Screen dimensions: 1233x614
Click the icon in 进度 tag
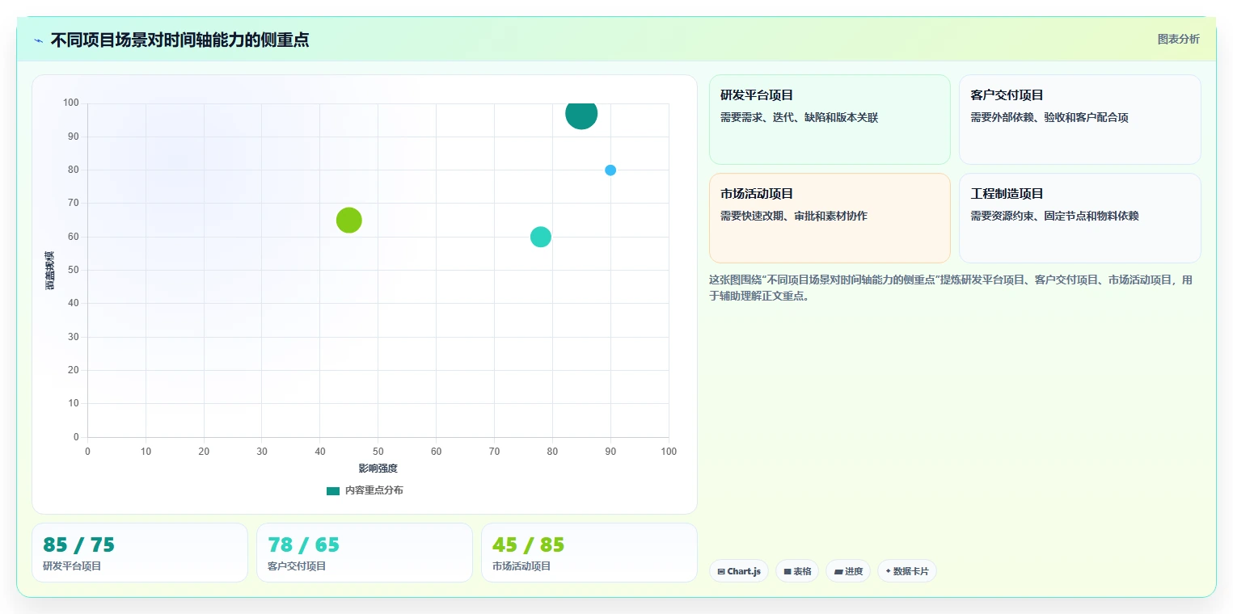[x=838, y=572]
